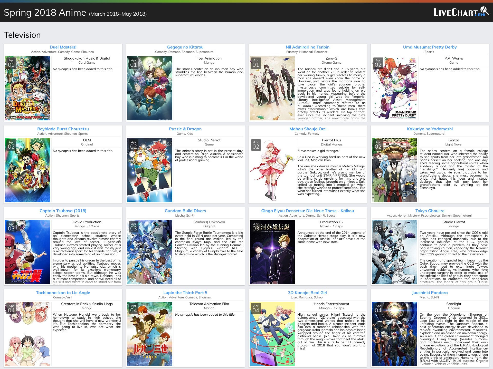Click the Mahou Shoujo Ore poster image

pyautogui.click(x=272, y=170)
